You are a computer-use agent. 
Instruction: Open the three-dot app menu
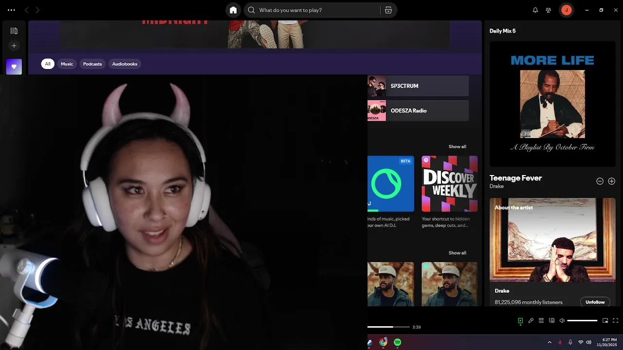pos(11,10)
